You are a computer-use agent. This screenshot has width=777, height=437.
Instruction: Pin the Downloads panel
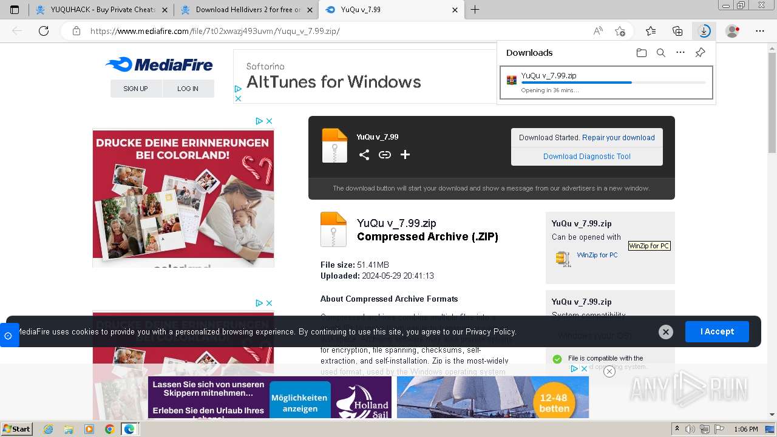700,53
